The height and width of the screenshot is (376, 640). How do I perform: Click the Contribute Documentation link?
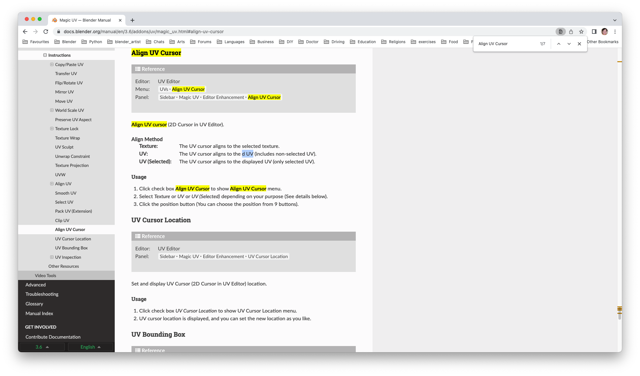point(53,337)
